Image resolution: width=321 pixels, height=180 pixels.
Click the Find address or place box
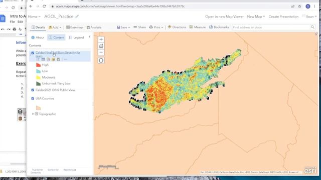coord(271,27)
